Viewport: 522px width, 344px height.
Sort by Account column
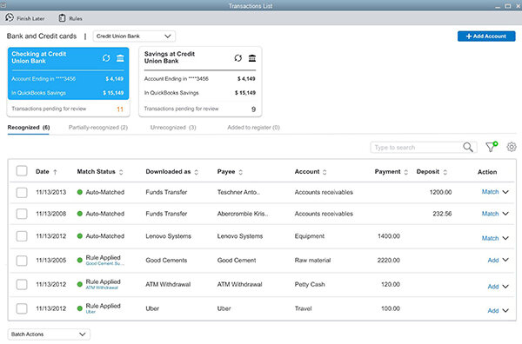(325, 172)
